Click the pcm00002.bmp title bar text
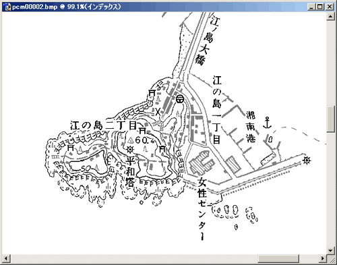The width and height of the screenshot is (337, 265). 67,7
